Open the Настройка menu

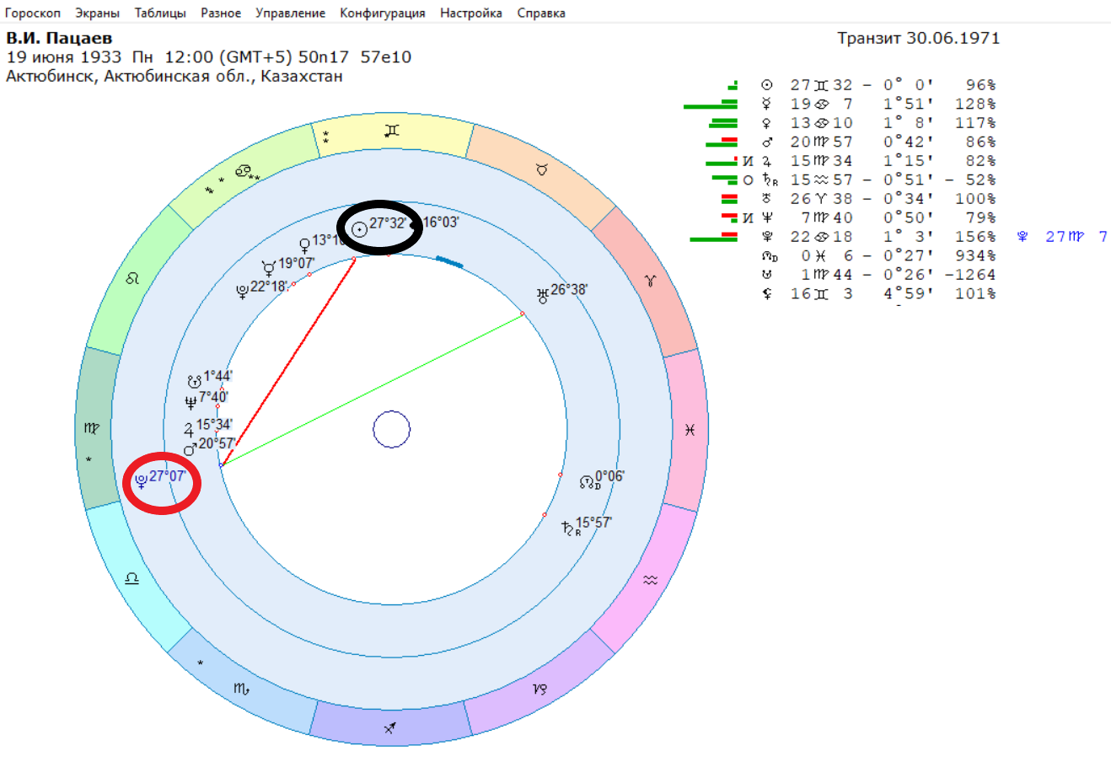tap(471, 13)
